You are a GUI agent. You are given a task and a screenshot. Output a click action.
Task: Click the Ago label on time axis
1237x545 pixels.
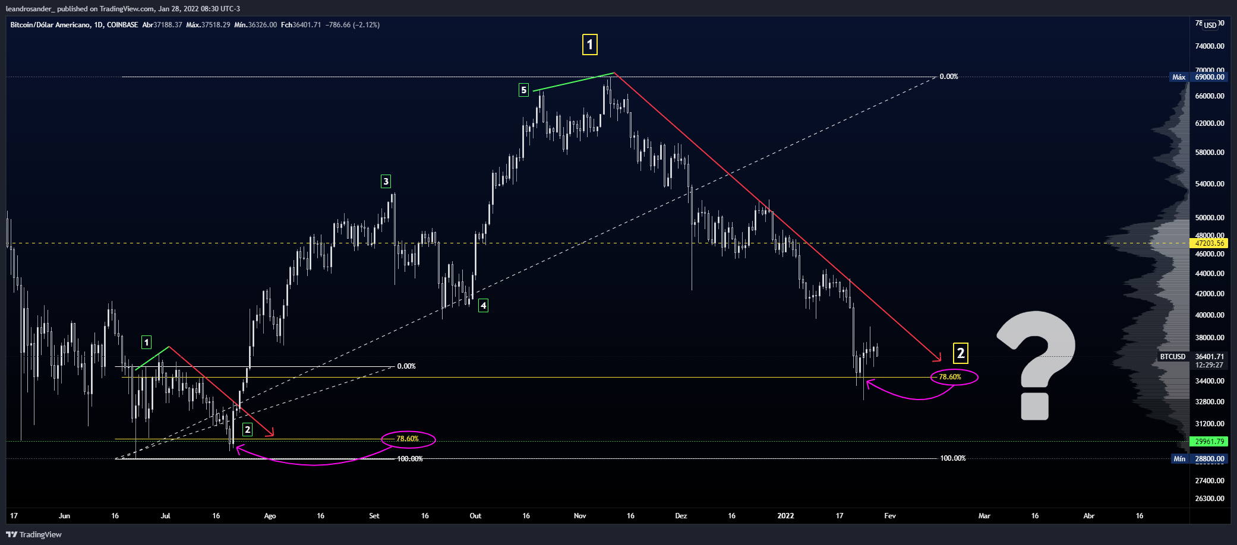270,516
